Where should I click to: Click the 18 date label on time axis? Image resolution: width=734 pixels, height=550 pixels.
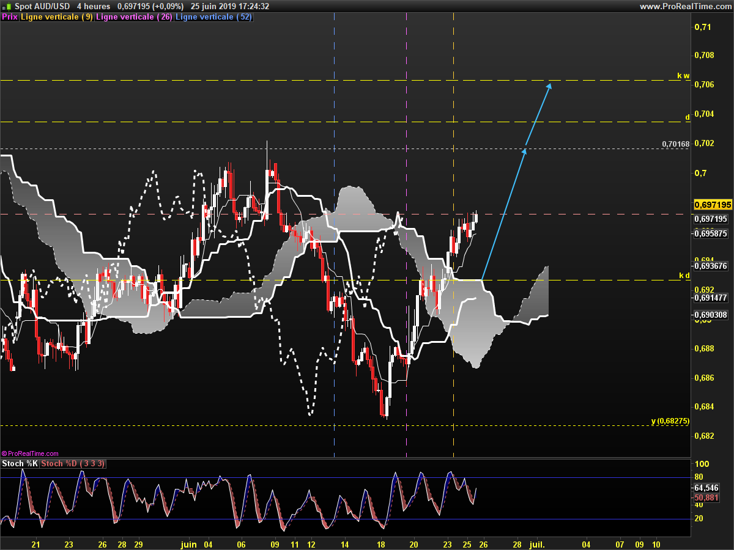pos(381,543)
